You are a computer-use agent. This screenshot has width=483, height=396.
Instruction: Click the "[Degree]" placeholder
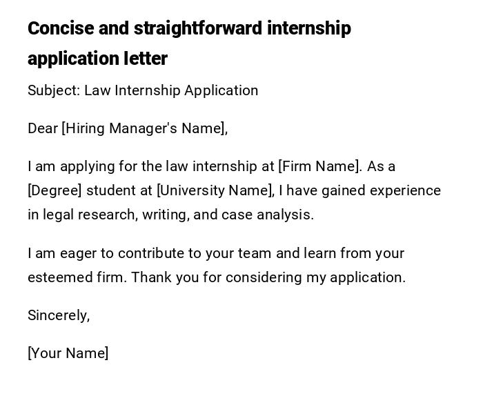55,190
